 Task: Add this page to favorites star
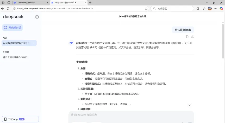[146, 9]
